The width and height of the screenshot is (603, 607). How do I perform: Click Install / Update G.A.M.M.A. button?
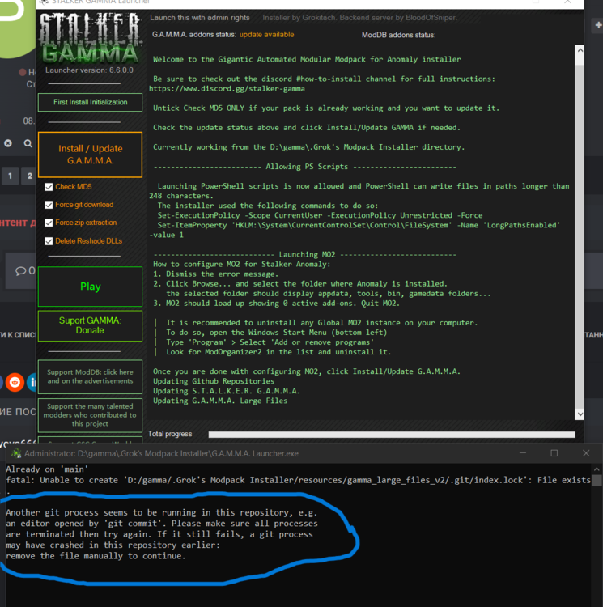click(x=90, y=155)
